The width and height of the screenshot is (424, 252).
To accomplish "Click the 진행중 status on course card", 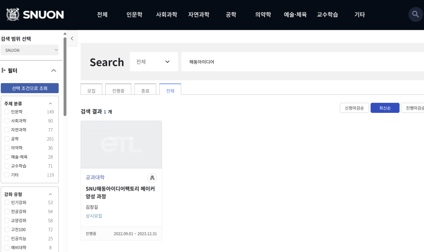I will point(91,234).
